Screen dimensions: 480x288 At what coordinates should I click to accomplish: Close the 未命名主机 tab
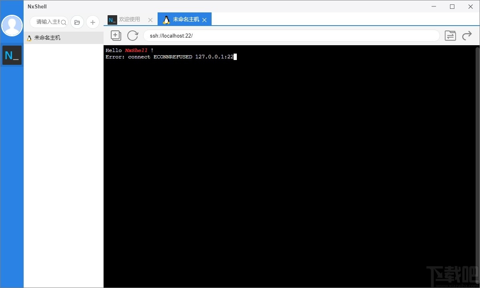204,20
